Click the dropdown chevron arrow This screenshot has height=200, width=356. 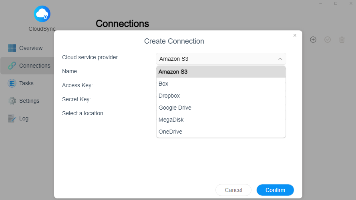pyautogui.click(x=280, y=59)
